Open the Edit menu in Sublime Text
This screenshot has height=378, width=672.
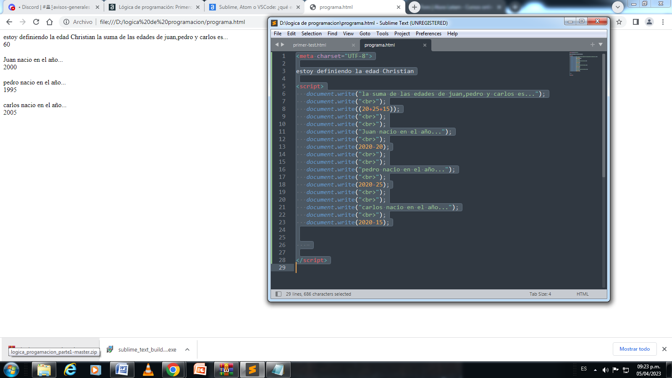click(291, 34)
